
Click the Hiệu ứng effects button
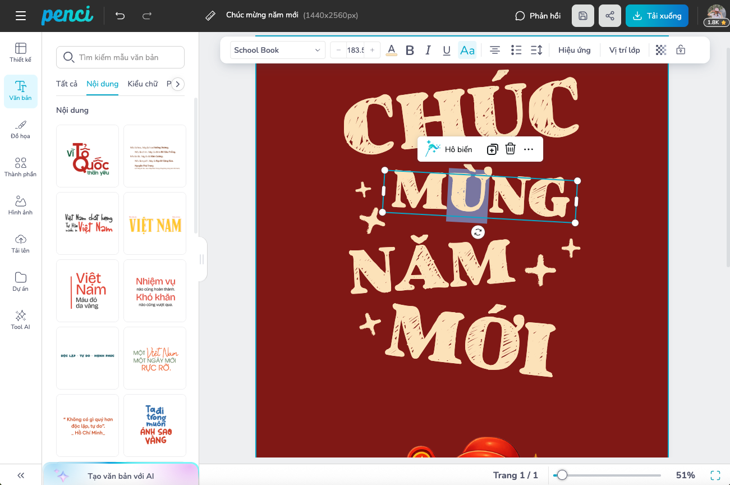click(574, 50)
